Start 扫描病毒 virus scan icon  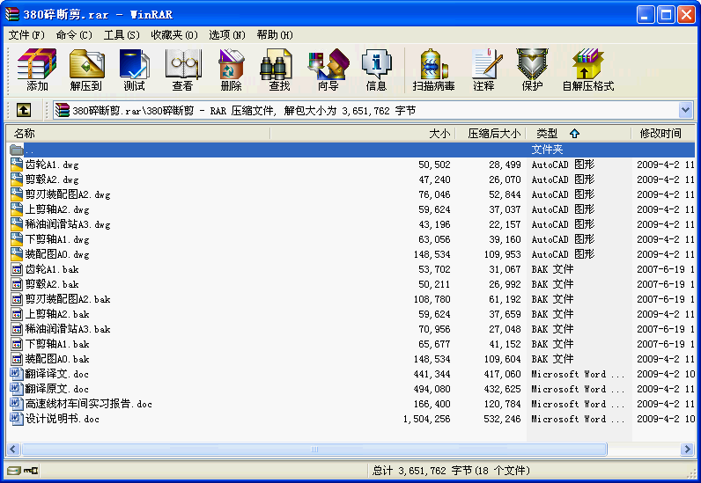click(433, 70)
